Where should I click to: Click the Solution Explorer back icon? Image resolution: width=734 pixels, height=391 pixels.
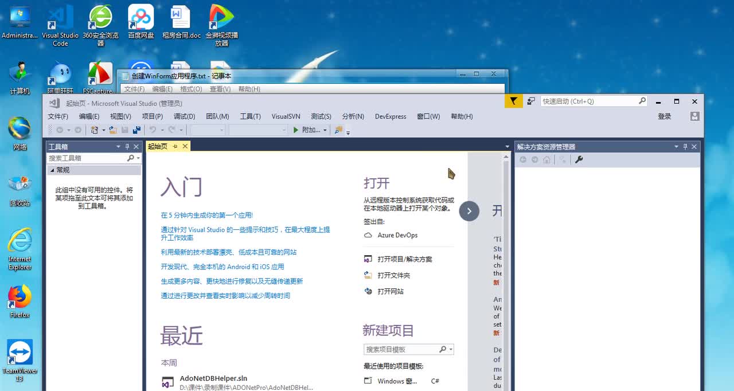pyautogui.click(x=523, y=159)
